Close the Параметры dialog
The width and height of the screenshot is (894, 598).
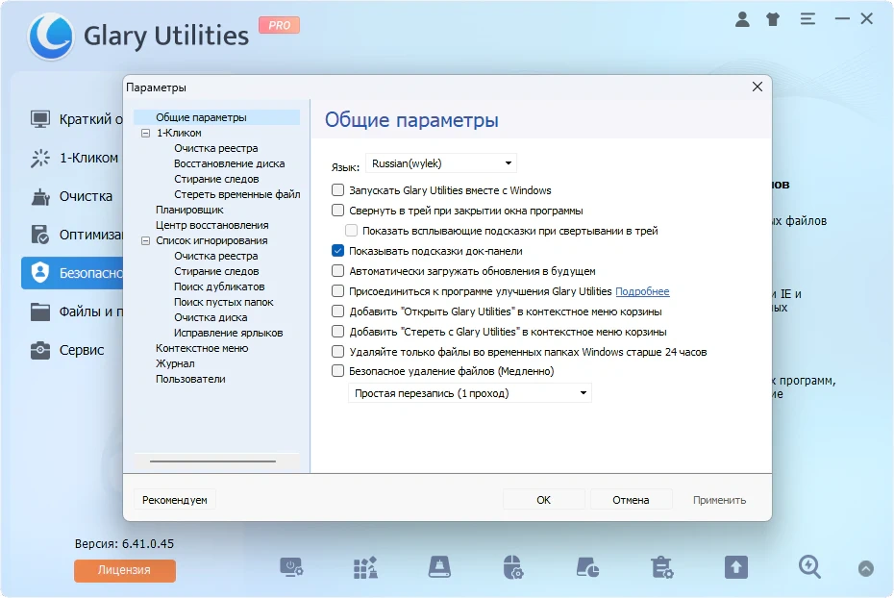click(757, 87)
